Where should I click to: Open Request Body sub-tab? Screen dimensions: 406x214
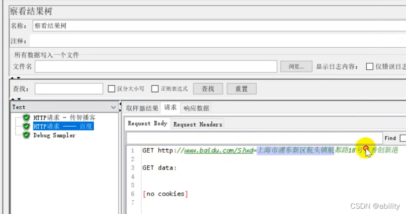(147, 123)
